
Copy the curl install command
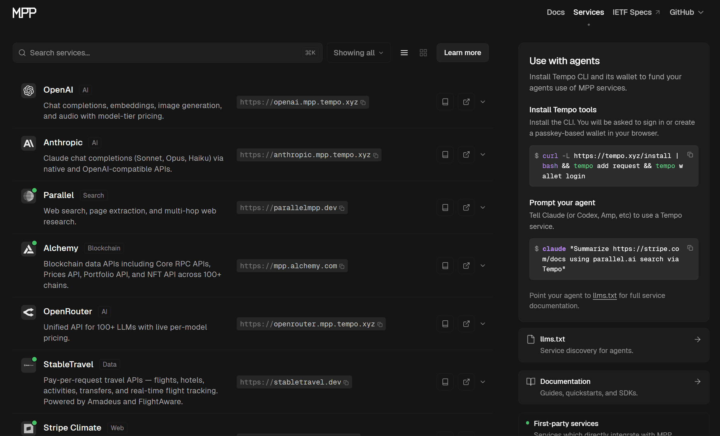click(x=690, y=155)
